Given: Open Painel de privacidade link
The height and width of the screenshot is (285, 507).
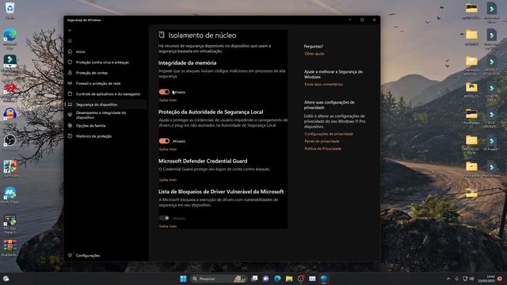Looking at the screenshot, I should coord(322,142).
